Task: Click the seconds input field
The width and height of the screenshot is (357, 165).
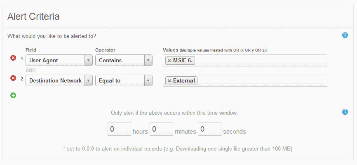Action: click(x=209, y=129)
